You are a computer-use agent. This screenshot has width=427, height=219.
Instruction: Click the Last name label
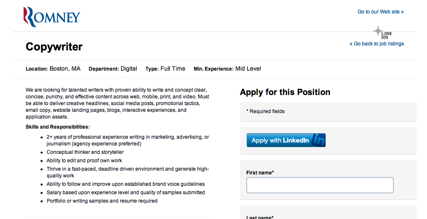[259, 217]
